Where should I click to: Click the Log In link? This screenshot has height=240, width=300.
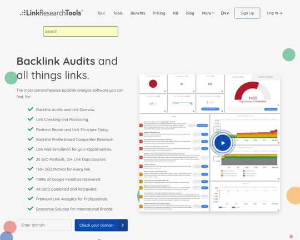tap(274, 13)
